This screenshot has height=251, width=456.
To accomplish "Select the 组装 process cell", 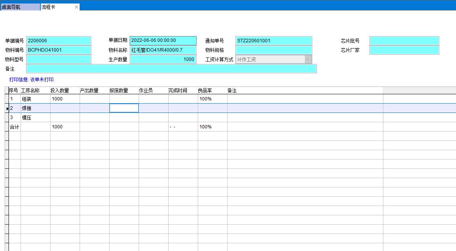I will 35,99.
